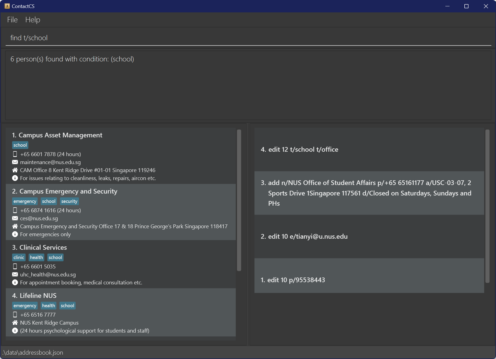
Task: Maximize the ContactCS window
Action: point(466,6)
